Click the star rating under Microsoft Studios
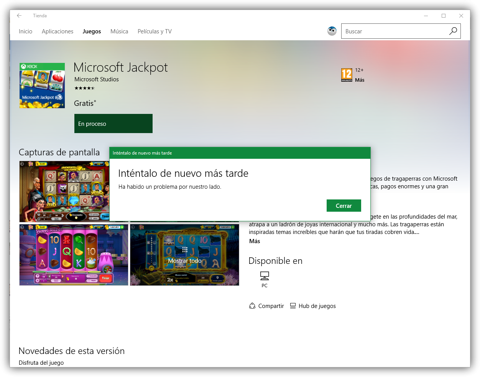The width and height of the screenshot is (480, 377). point(84,88)
